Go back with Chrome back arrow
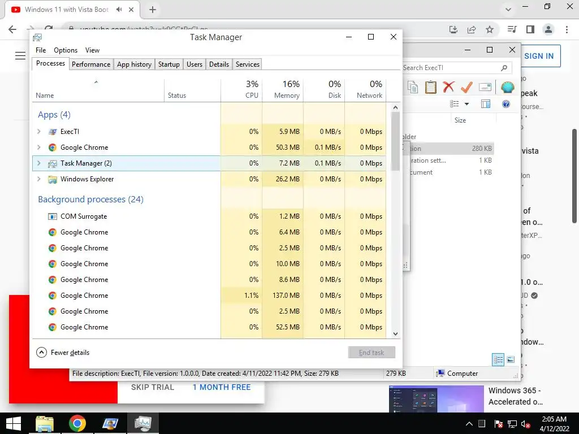The height and width of the screenshot is (434, 579). click(x=12, y=29)
